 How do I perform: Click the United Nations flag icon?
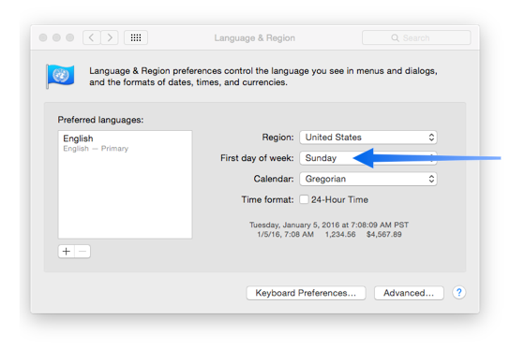click(60, 76)
